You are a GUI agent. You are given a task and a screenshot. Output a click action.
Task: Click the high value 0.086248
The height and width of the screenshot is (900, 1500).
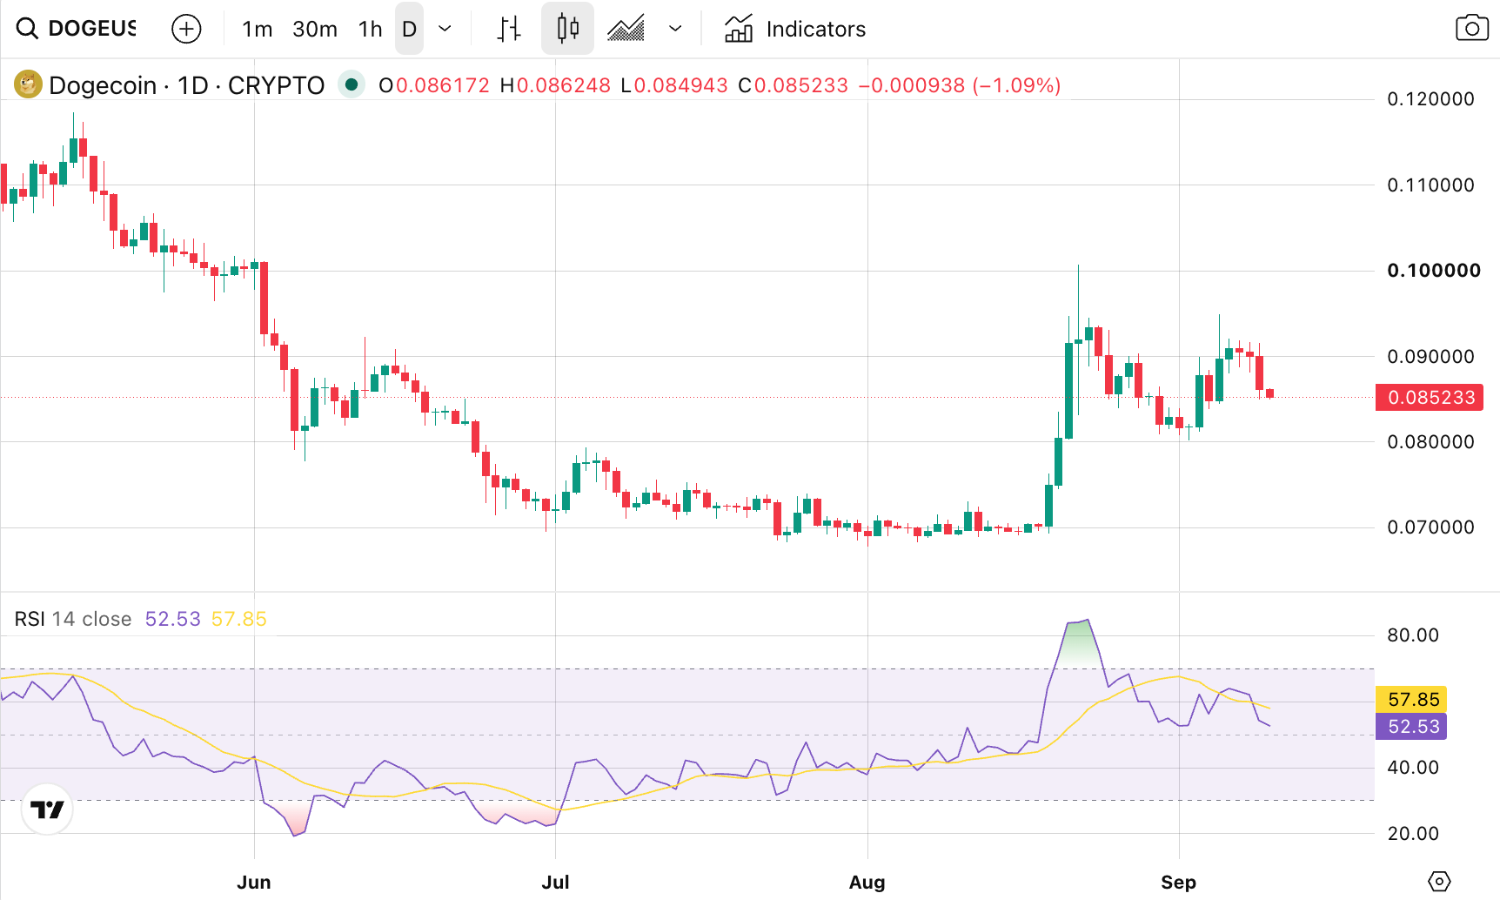click(x=563, y=85)
